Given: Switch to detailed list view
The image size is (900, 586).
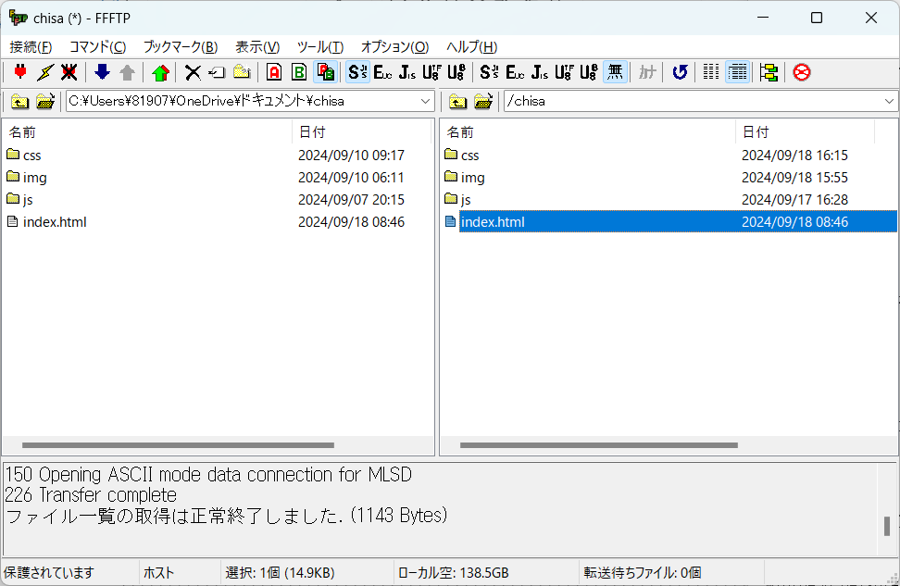Looking at the screenshot, I should [x=736, y=71].
